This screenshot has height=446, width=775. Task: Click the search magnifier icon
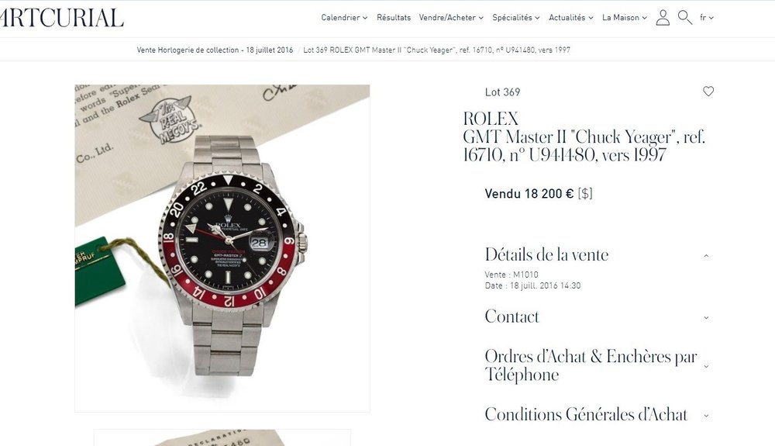684,17
